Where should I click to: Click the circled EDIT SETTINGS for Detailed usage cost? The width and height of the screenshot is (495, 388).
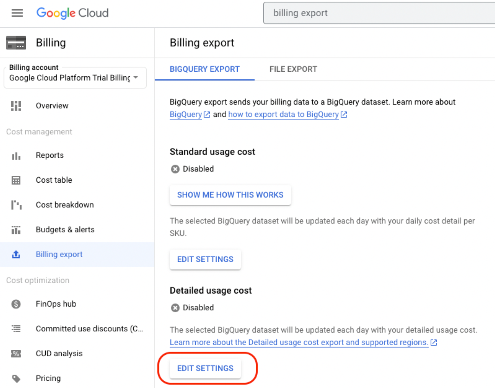(x=205, y=368)
